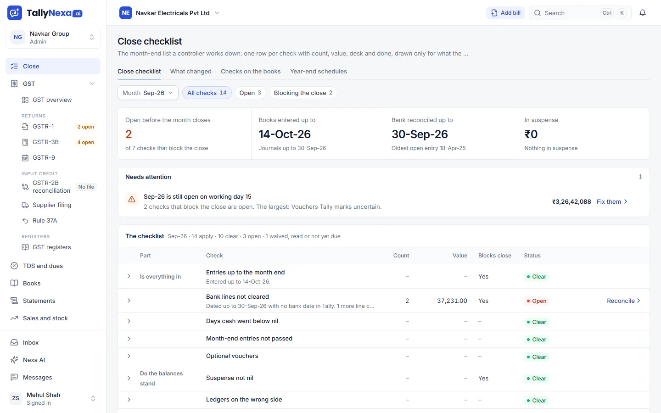This screenshot has height=413, width=661.
Task: Open Mehul Shah account menu
Action: [x=53, y=399]
